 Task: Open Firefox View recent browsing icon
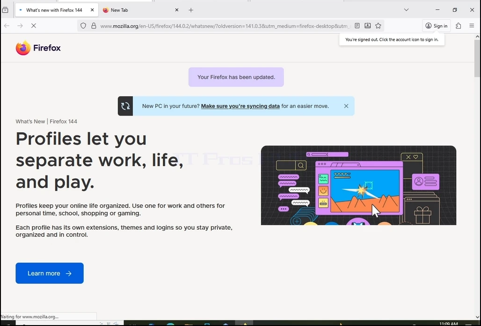[5, 10]
